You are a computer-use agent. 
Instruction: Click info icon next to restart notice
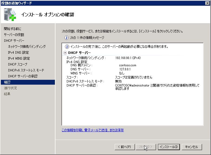[67, 47]
